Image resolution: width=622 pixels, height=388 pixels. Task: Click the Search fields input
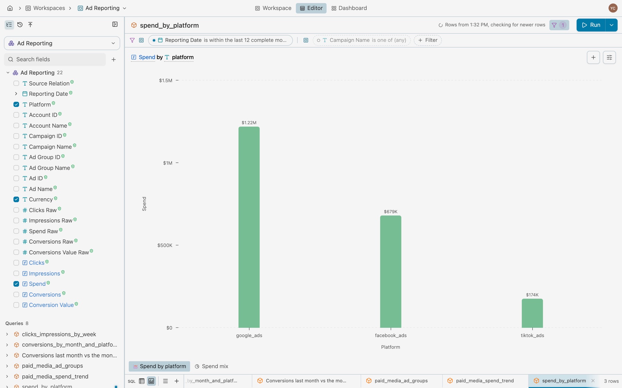click(55, 59)
